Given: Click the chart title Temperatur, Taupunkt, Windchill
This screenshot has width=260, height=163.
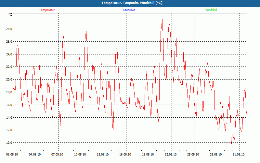Looking at the screenshot, I should coord(132,3).
